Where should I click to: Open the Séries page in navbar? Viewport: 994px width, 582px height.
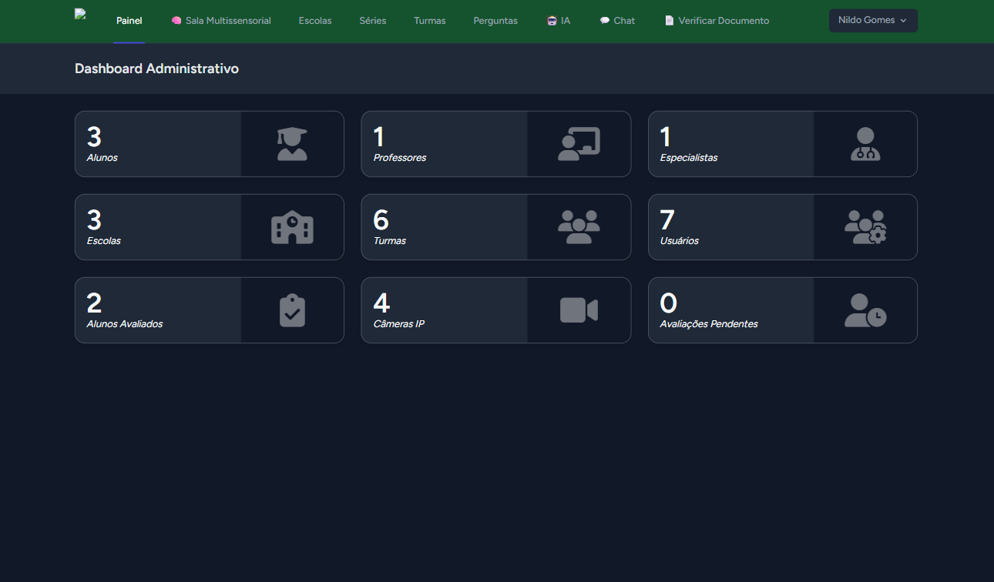pyautogui.click(x=373, y=21)
